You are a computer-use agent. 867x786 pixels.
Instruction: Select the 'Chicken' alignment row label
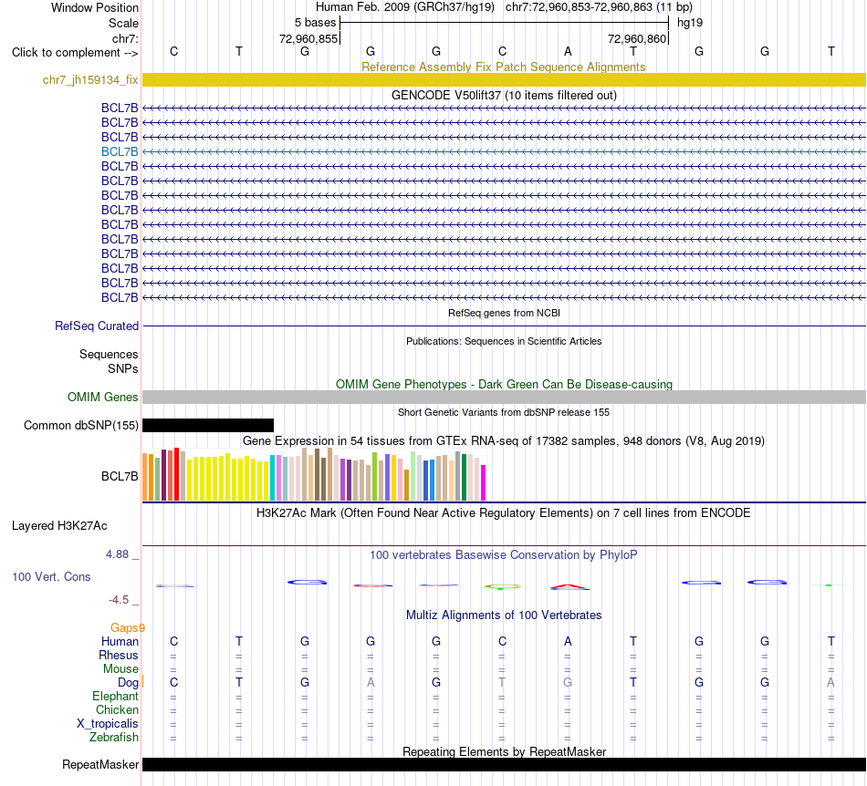pos(117,709)
